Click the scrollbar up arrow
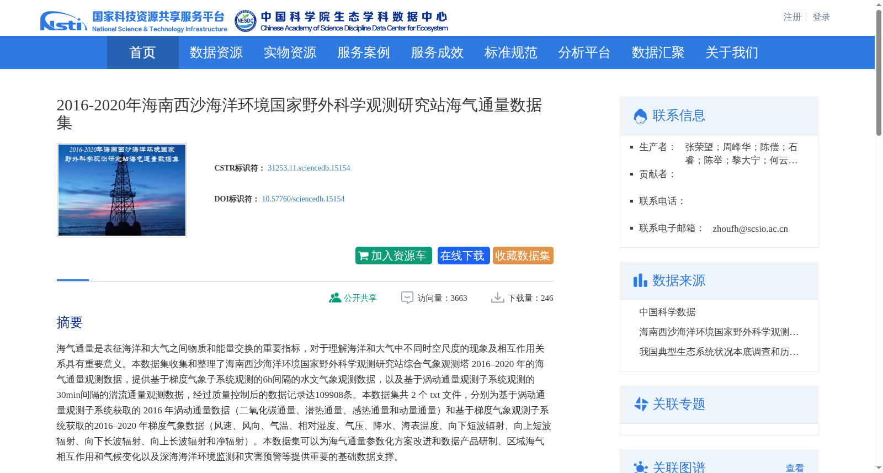Screen dimensions: 883x473 pyautogui.click(x=879, y=4)
